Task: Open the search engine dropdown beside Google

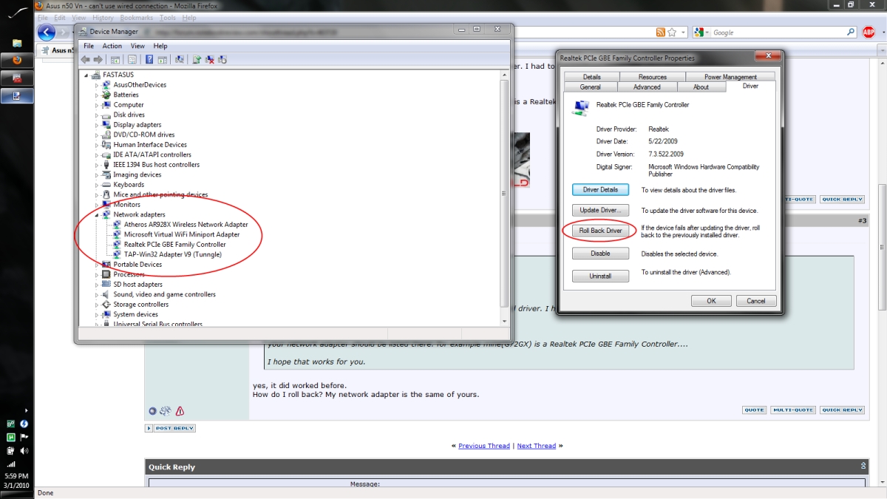Action: click(x=707, y=33)
